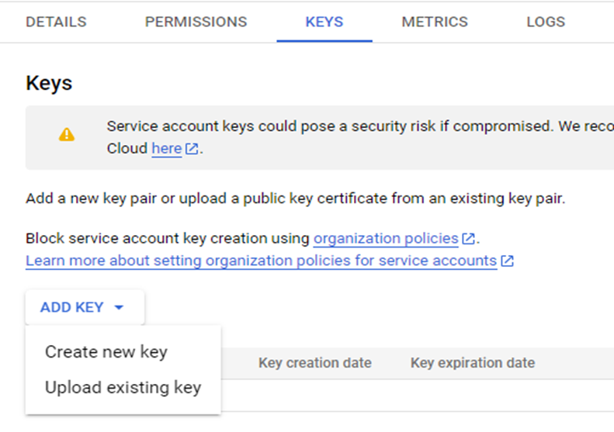Click the 'Key expiration date' column header
Image resolution: width=614 pixels, height=432 pixels.
[473, 363]
